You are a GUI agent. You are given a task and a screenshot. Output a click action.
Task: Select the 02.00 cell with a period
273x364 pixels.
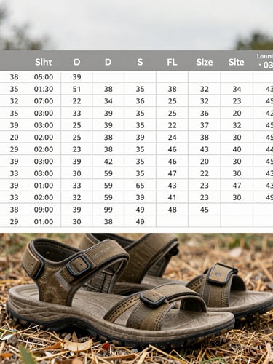[x=44, y=137]
